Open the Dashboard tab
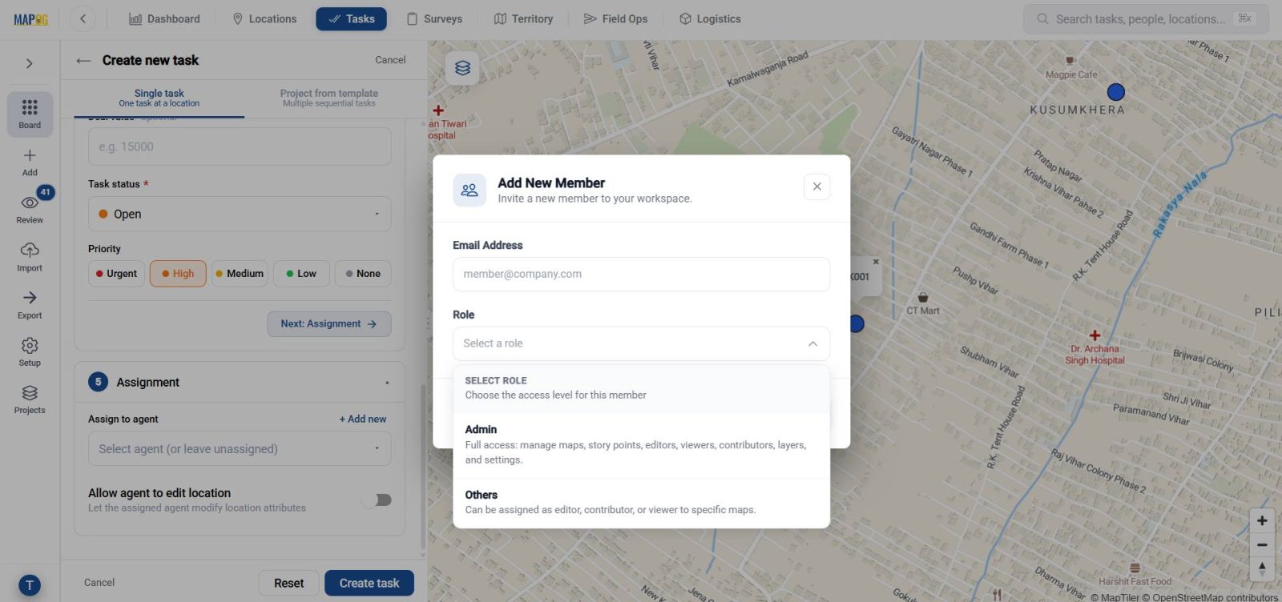This screenshot has height=602, width=1282. [x=164, y=18]
